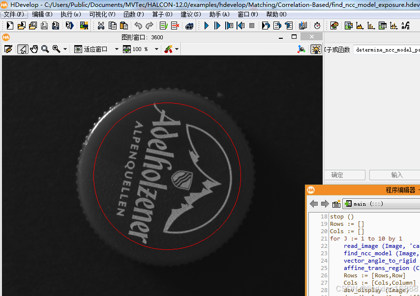The image size is (420, 296).
Task: Open find/replace with binoculars icon
Action: 189,26
